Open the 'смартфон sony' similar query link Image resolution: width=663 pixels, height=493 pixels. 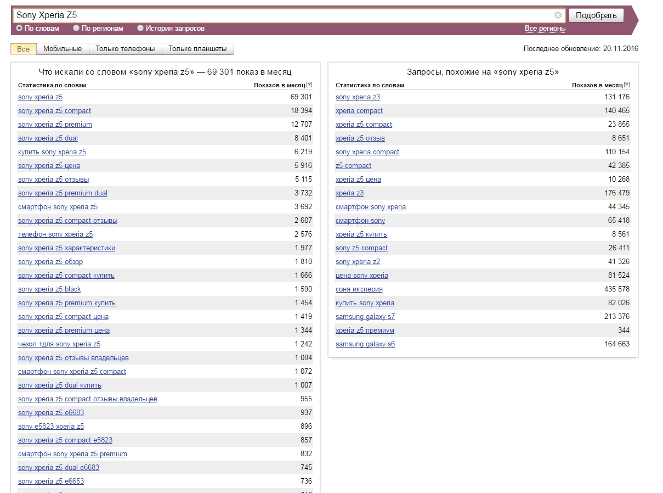(x=360, y=221)
